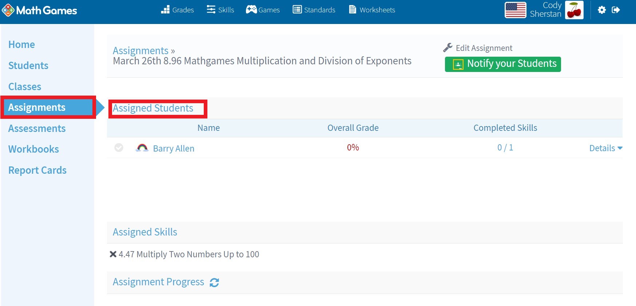Viewport: 636px width, 306px height.
Task: Toggle the checkmark beside Barry Allen
Action: pyautogui.click(x=119, y=148)
